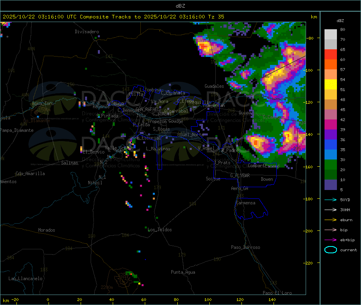The image size is (361, 305).
Task: Click the pink bip arrow legend icon
Action: click(x=331, y=230)
